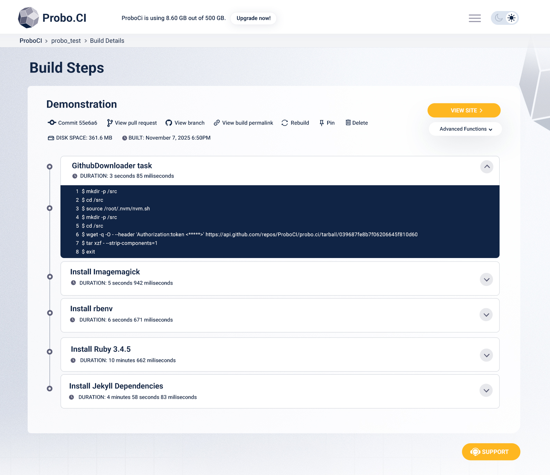
Task: Click the GithubDownloader timeline marker
Action: [x=50, y=167]
